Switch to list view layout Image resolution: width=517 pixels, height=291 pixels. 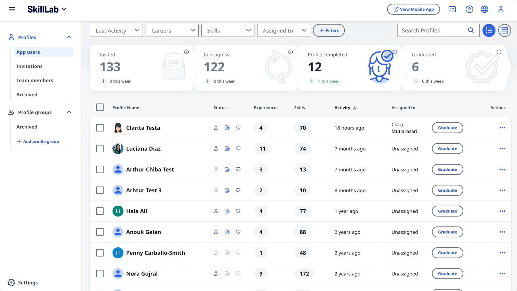[489, 30]
